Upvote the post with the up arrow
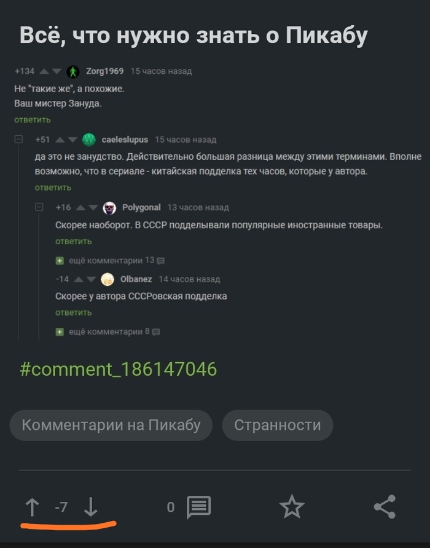Image resolution: width=430 pixels, height=548 pixels. click(33, 507)
